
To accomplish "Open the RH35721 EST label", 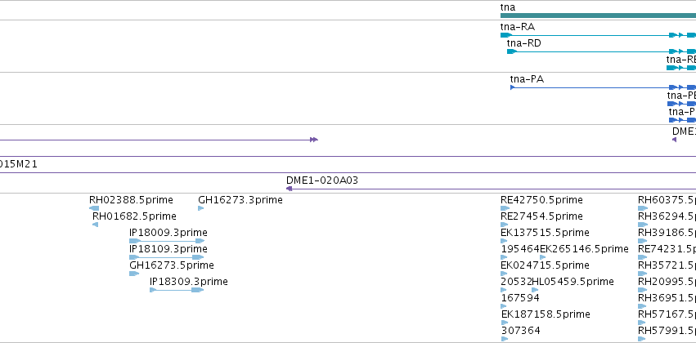I will coord(667,265).
